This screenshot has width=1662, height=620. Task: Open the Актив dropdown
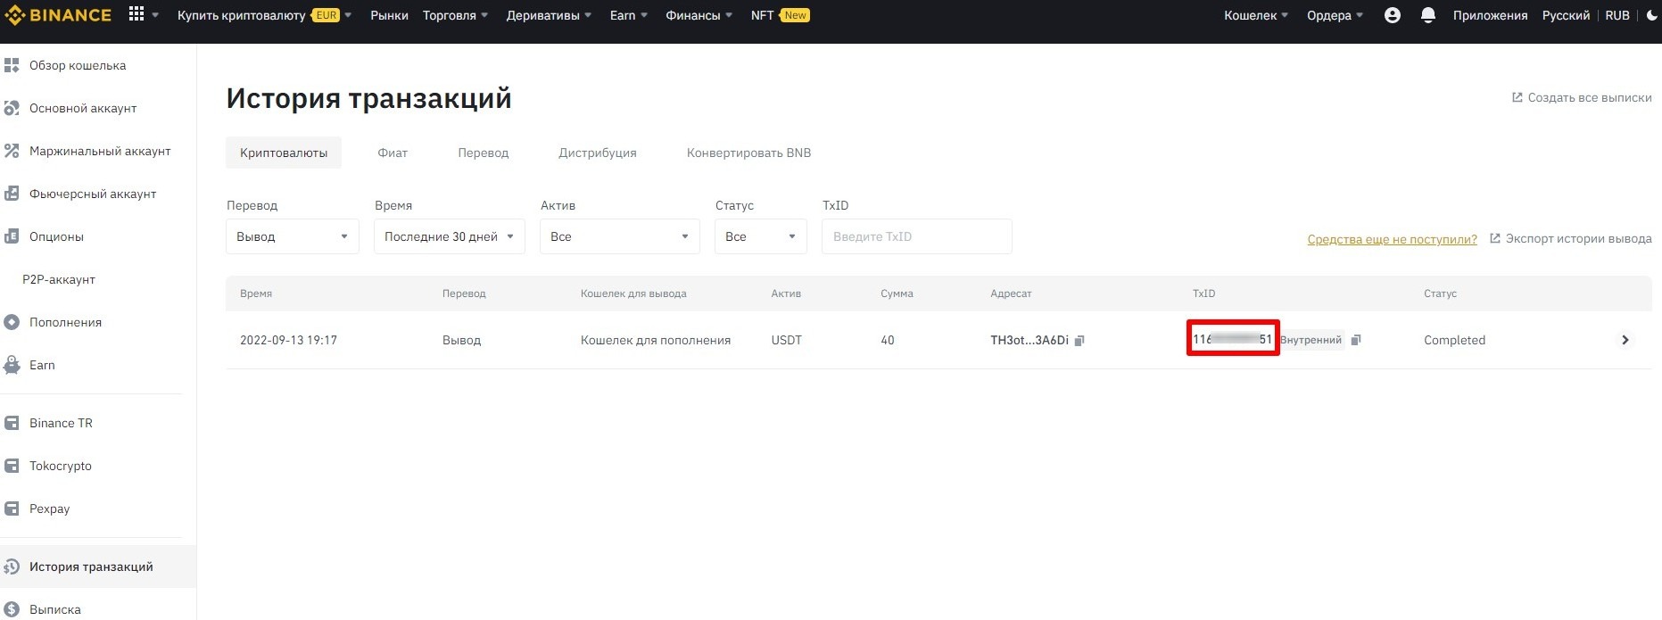619,236
